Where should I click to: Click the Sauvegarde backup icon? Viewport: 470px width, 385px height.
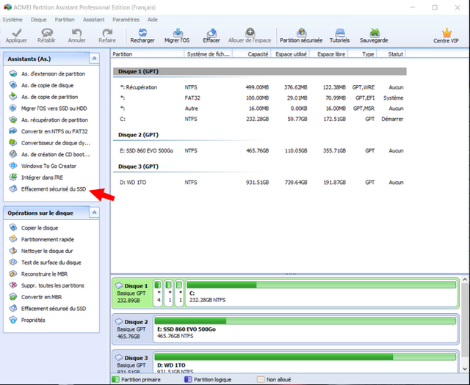pos(375,32)
